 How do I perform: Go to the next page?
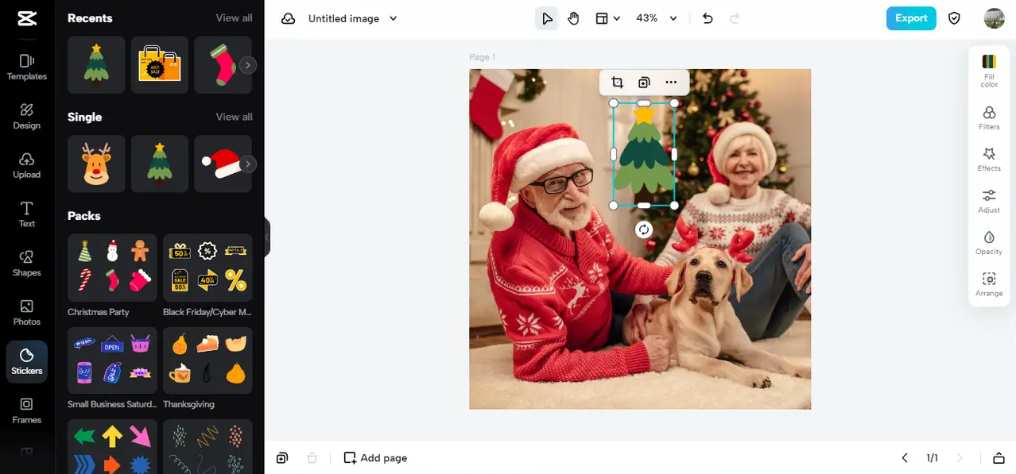[x=960, y=458]
